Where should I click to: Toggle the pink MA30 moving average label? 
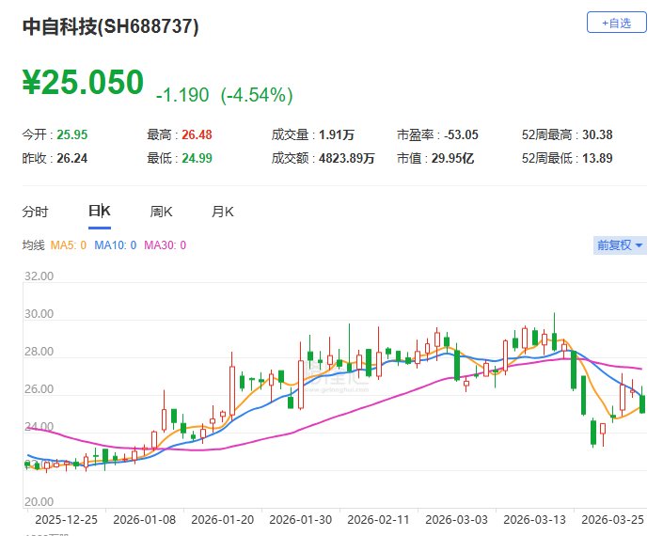[x=165, y=245]
